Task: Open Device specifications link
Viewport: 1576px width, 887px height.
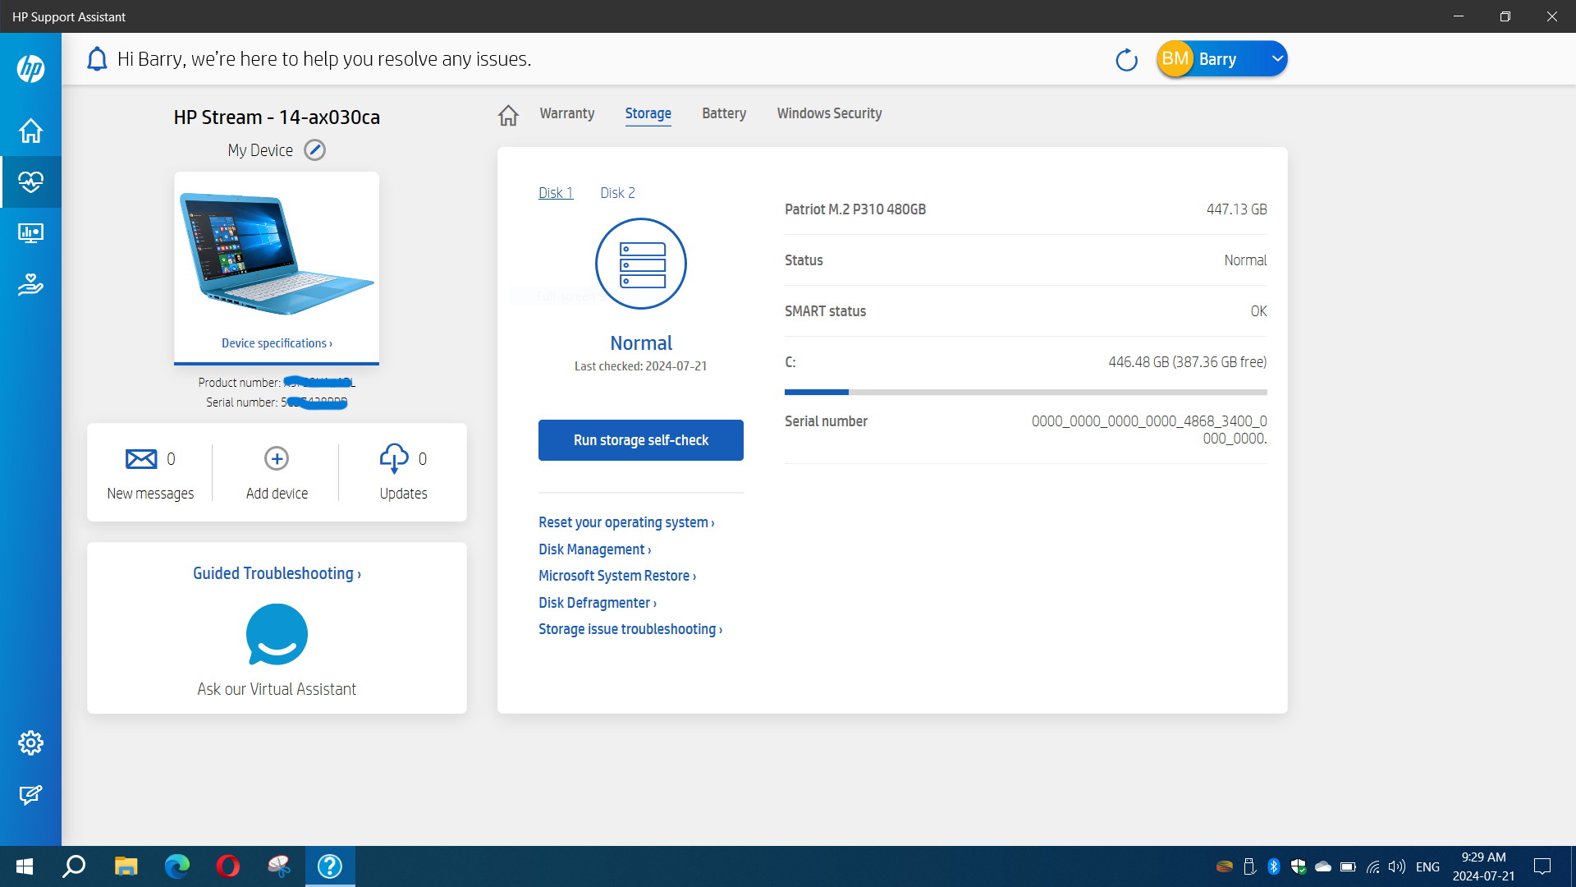Action: (277, 343)
